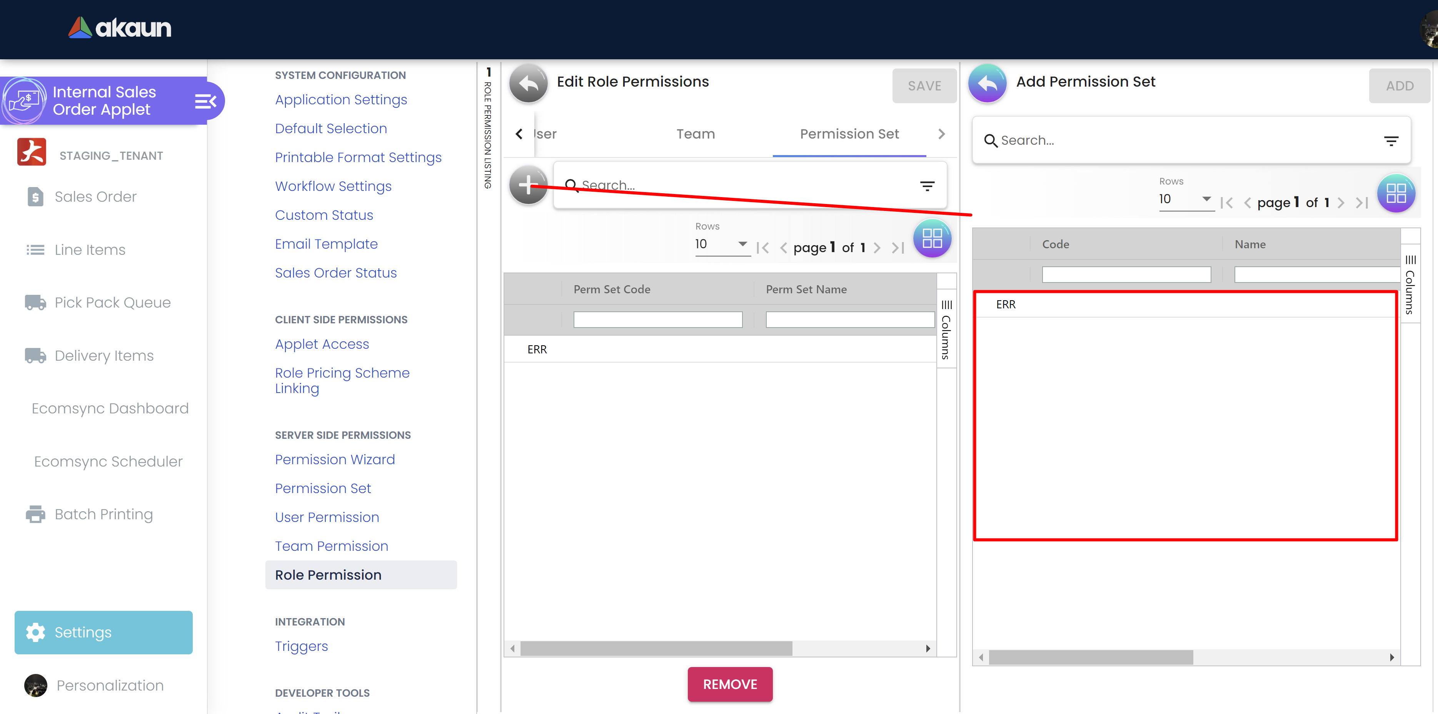Open the Rows dropdown in the Edit Role Permissions panel
The width and height of the screenshot is (1438, 714).
coord(721,244)
